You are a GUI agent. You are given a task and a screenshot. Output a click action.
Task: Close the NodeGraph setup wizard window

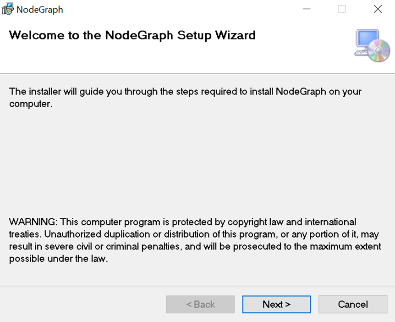point(378,9)
